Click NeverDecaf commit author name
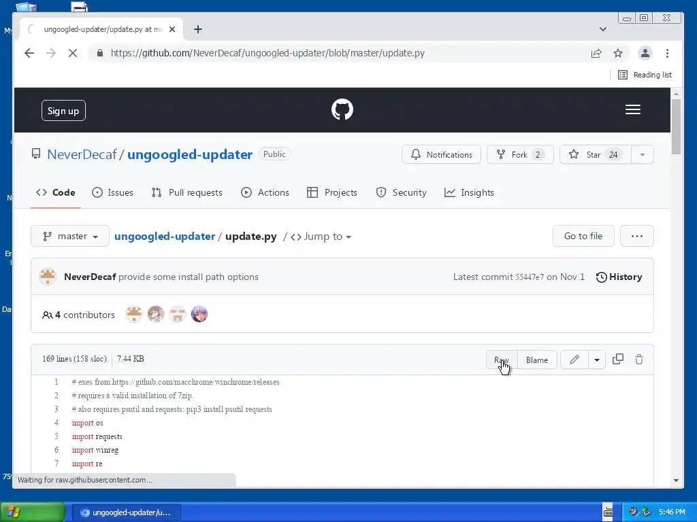697x522 pixels. pos(90,277)
